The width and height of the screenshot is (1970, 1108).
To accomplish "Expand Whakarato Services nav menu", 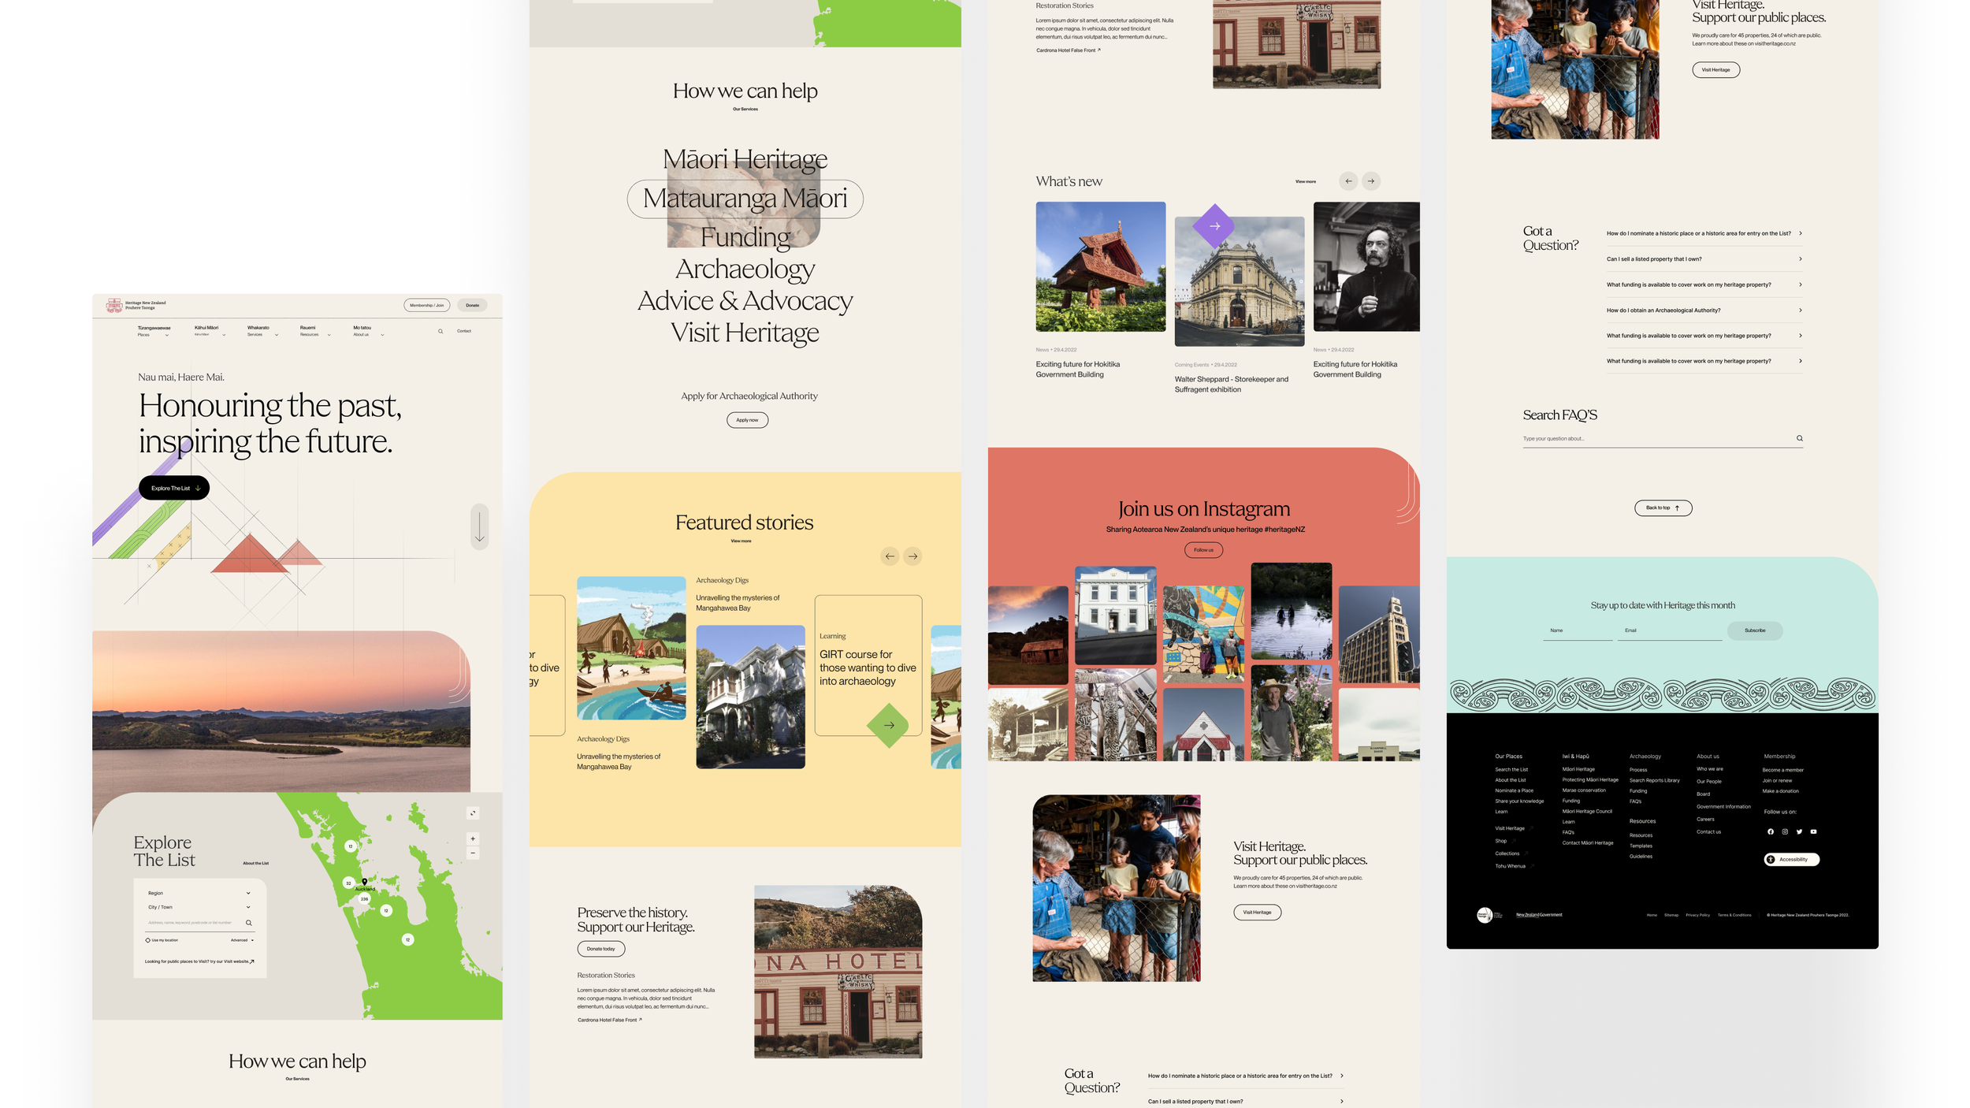I will 262,331.
